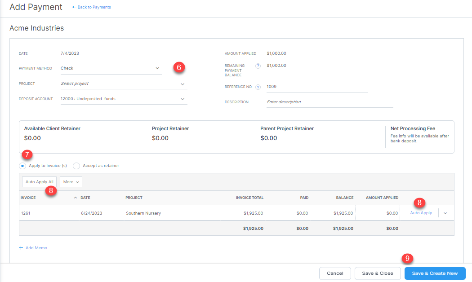Select the Apply to Invoice(s) radio button

point(22,166)
